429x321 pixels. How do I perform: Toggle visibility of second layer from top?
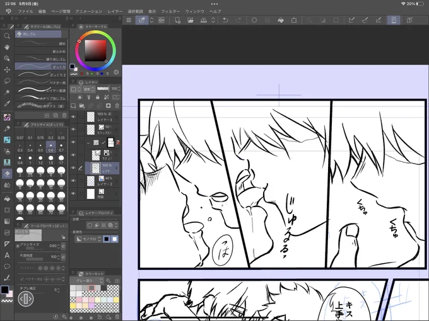pyautogui.click(x=73, y=130)
